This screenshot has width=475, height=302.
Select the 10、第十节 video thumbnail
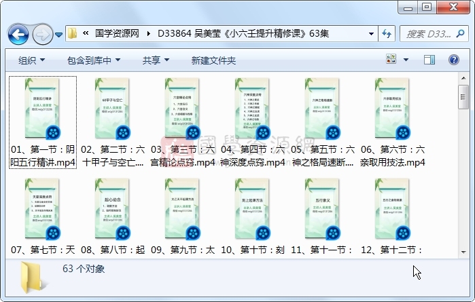252,209
